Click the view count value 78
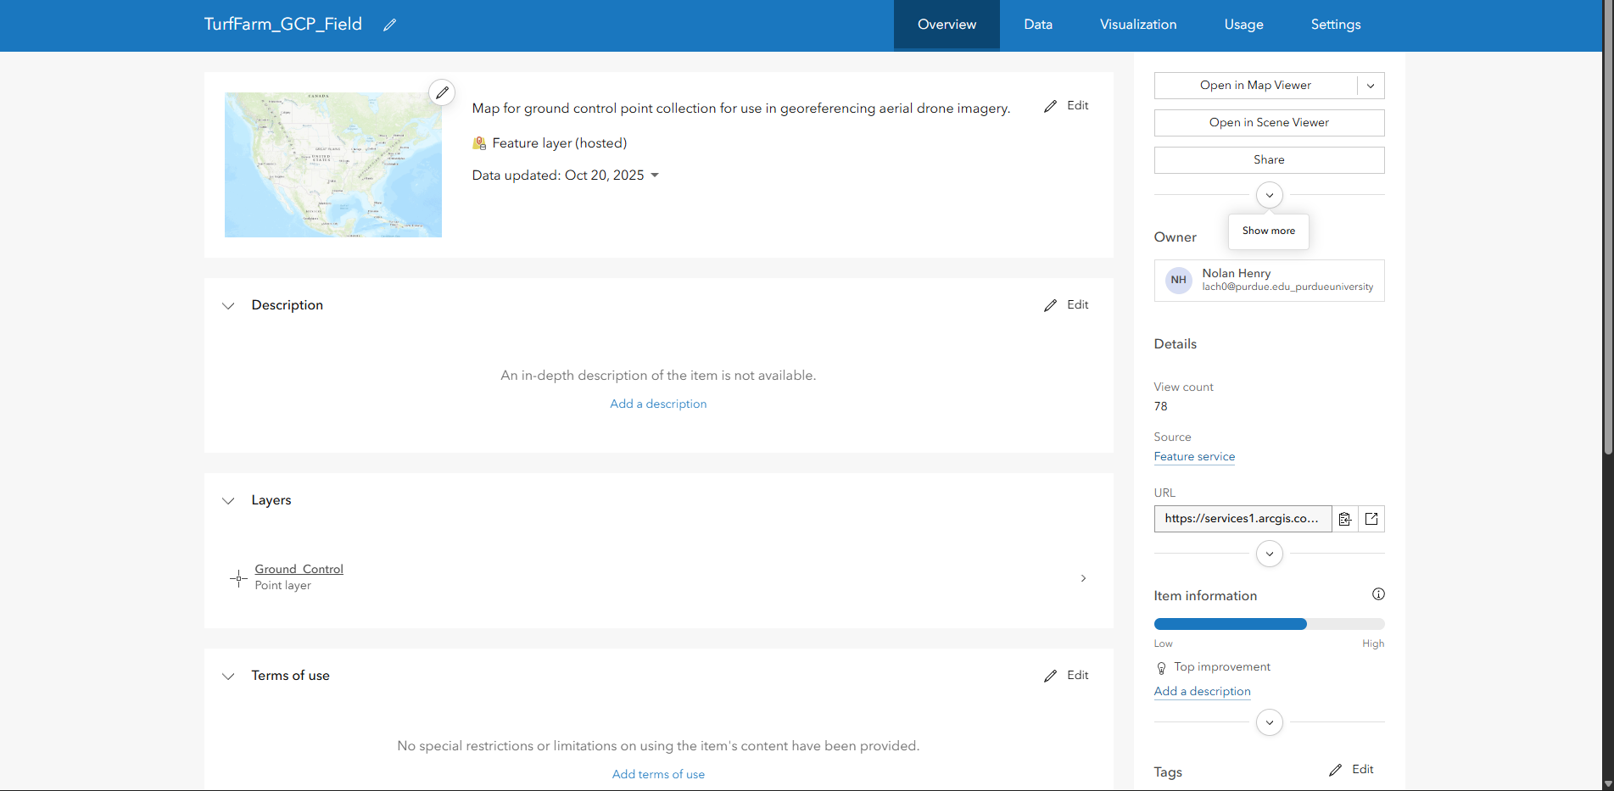This screenshot has width=1614, height=791. point(1160,407)
